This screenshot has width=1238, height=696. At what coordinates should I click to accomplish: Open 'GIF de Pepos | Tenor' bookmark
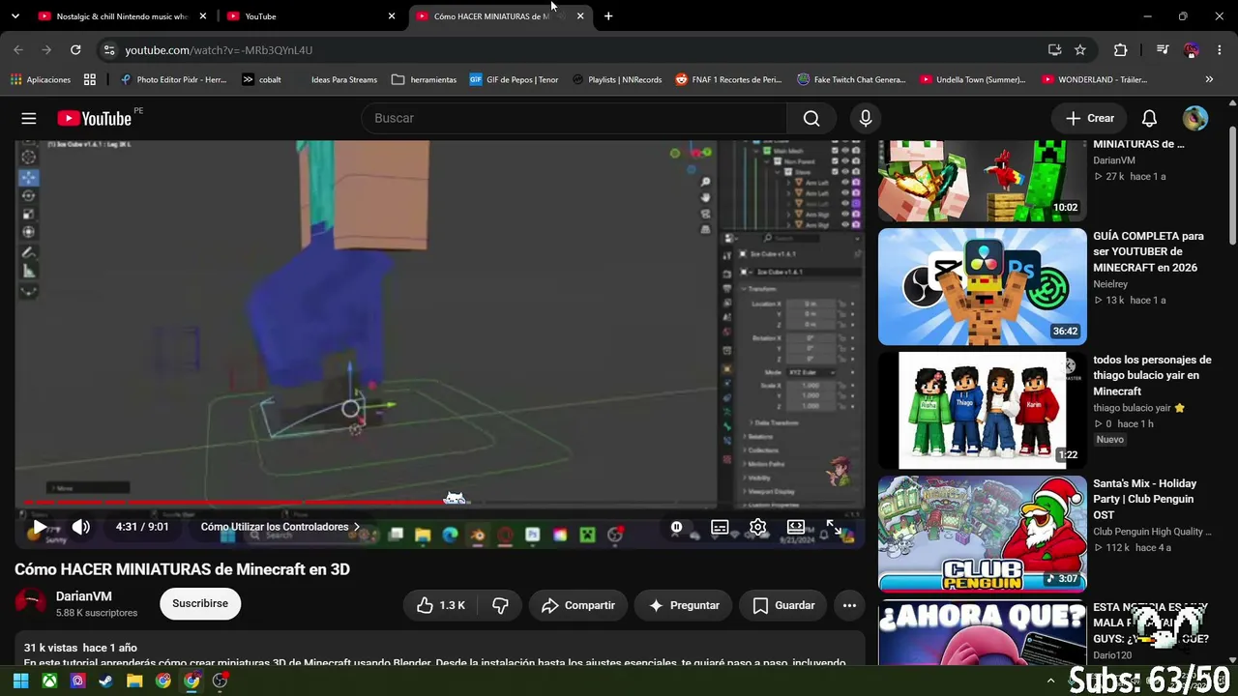click(x=514, y=79)
